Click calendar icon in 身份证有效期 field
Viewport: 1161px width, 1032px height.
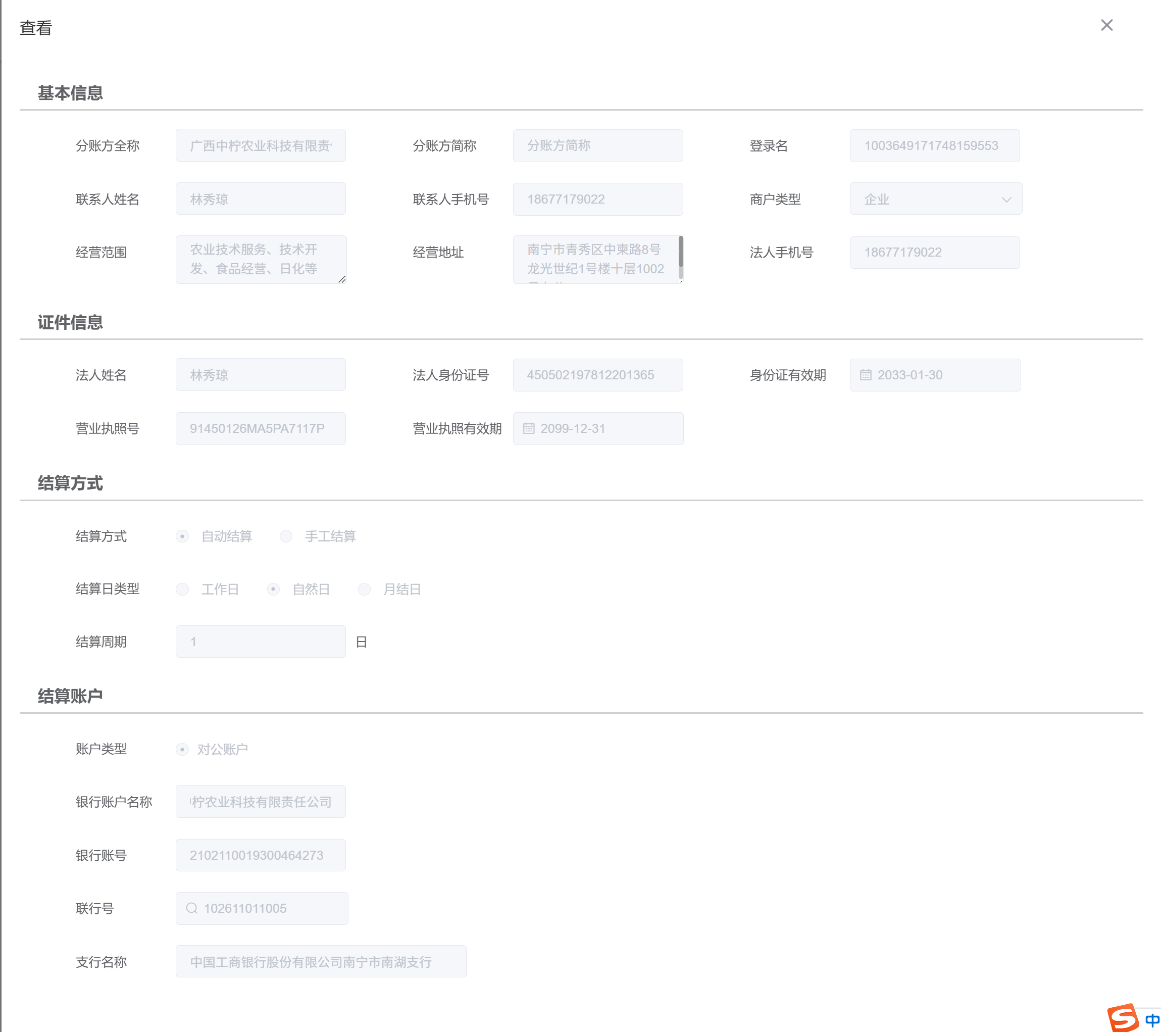tap(865, 375)
